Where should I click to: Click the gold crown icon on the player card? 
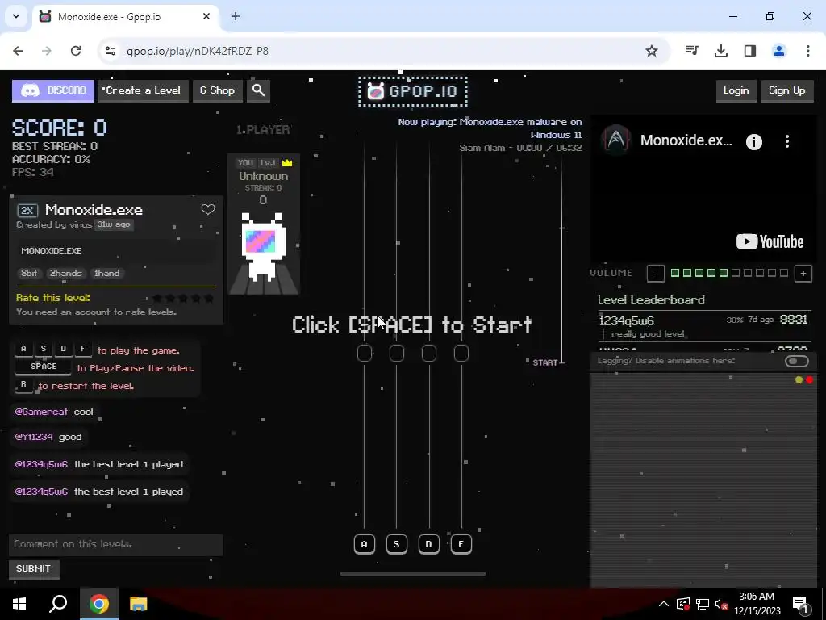[287, 163]
